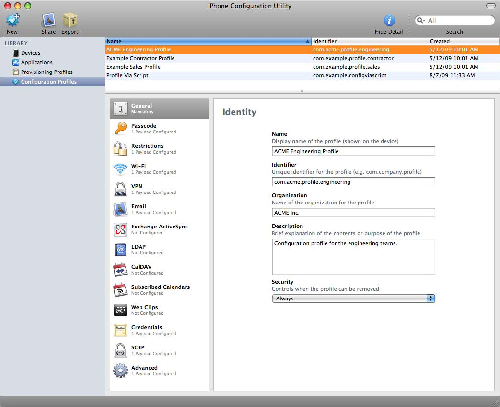Switch to the Email payload tab
This screenshot has height=407, width=500.
click(160, 209)
